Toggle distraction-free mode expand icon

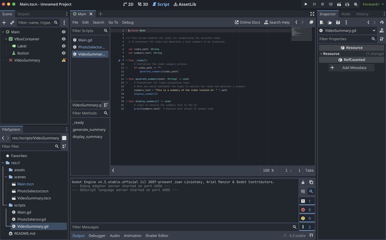tap(312, 14)
